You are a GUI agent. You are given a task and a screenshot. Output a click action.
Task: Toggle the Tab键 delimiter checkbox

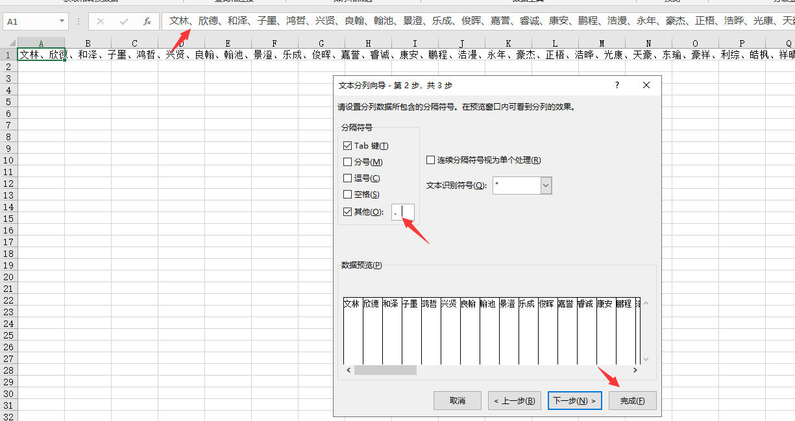[x=347, y=146]
